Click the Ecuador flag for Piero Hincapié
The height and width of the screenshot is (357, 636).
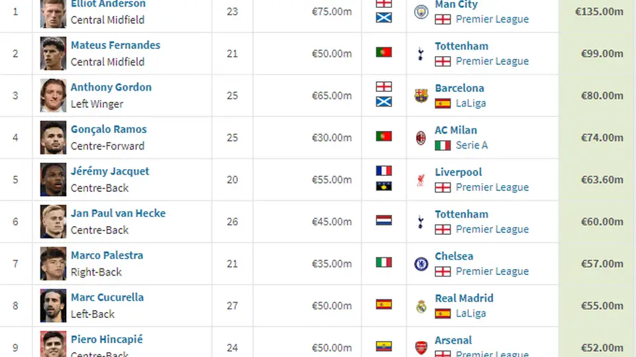[384, 346]
